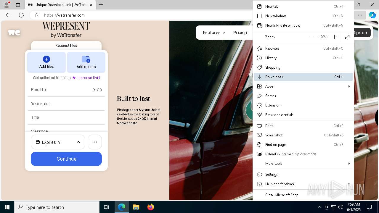Increase zoom with plus button
Viewport: 379px width, 213px height.
pos(334,37)
